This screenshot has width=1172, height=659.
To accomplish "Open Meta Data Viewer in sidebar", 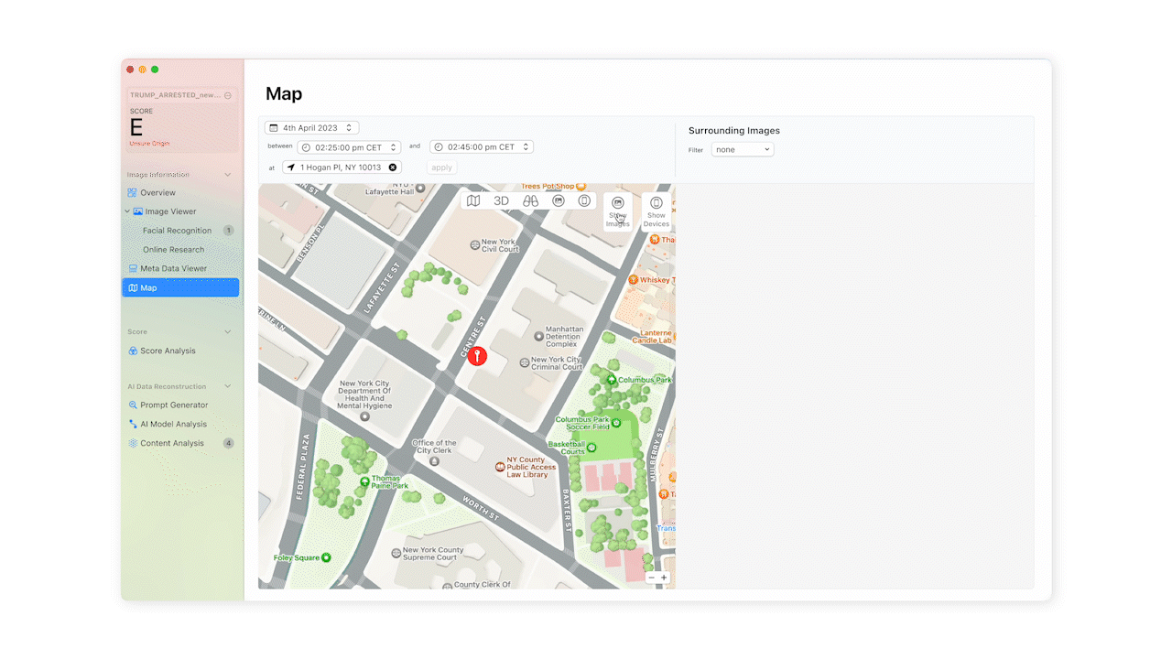I will [173, 268].
